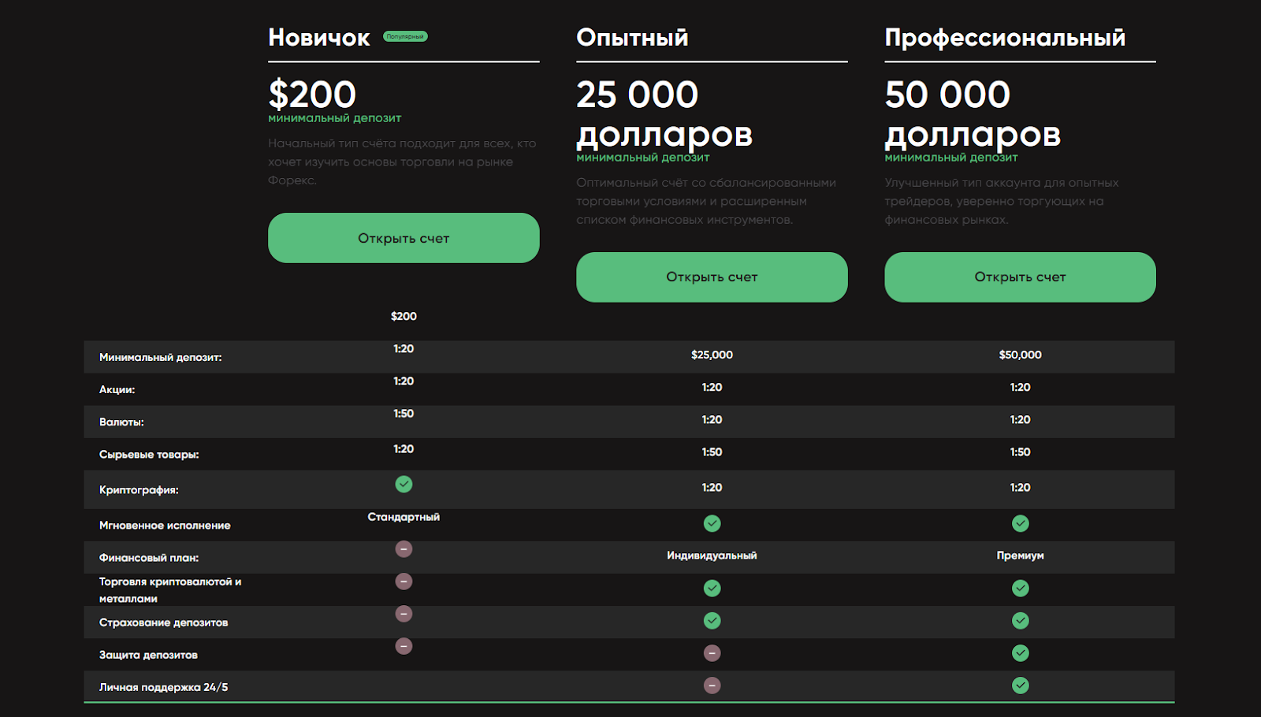Click the green checkmark in the Новичок column
This screenshot has height=717, width=1261.
click(x=404, y=485)
